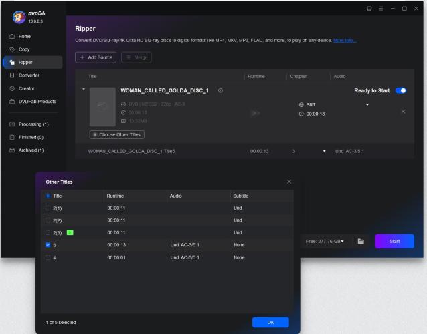The height and width of the screenshot is (334, 427).
Task: Open the chapter dropdown for Title5
Action: [x=324, y=151]
